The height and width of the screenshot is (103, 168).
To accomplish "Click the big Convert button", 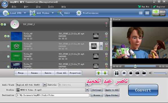I will tap(143, 90).
